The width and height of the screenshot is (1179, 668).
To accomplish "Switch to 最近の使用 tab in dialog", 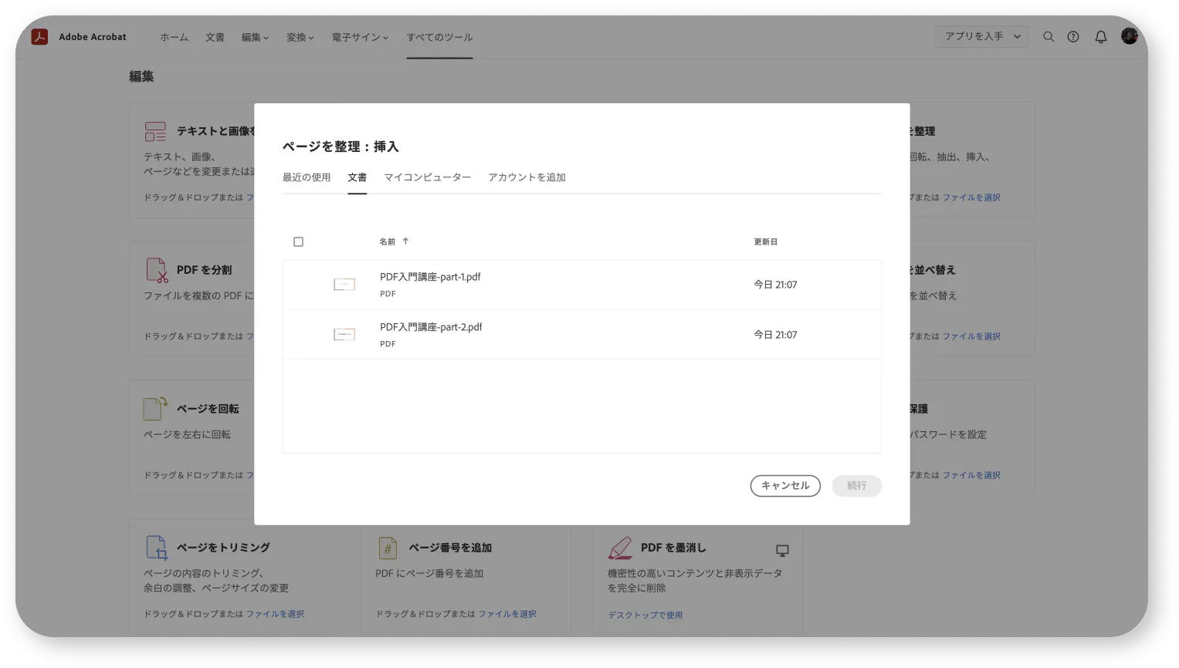I will [x=307, y=177].
